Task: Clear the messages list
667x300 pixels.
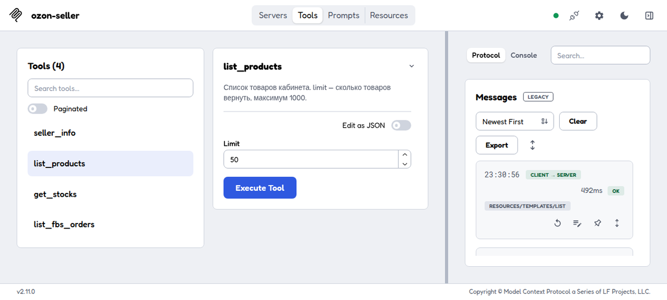Action: coord(578,121)
